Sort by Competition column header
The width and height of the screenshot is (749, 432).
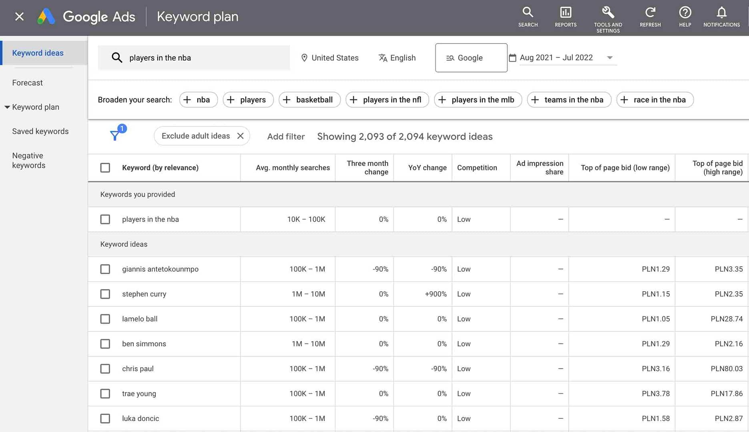click(477, 168)
